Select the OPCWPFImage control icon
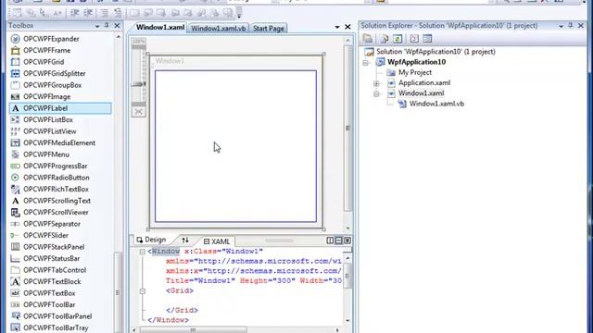This screenshot has width=593, height=333. click(x=15, y=96)
